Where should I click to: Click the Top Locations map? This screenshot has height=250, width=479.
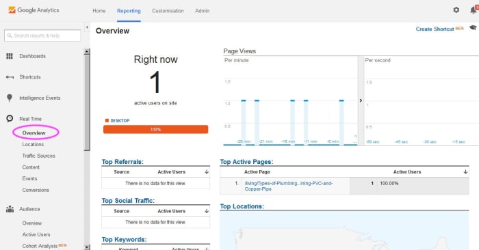tap(344, 231)
